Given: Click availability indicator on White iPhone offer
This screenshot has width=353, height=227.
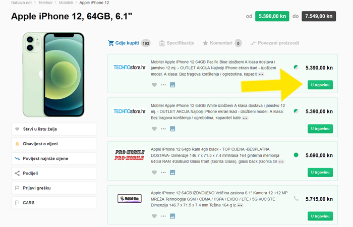Looking at the screenshot, I should click(296, 111).
